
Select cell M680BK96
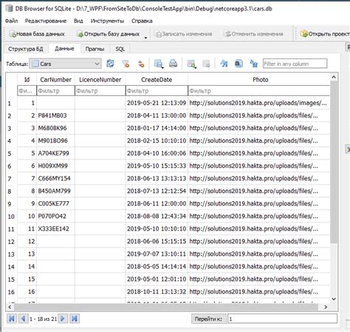(55, 128)
